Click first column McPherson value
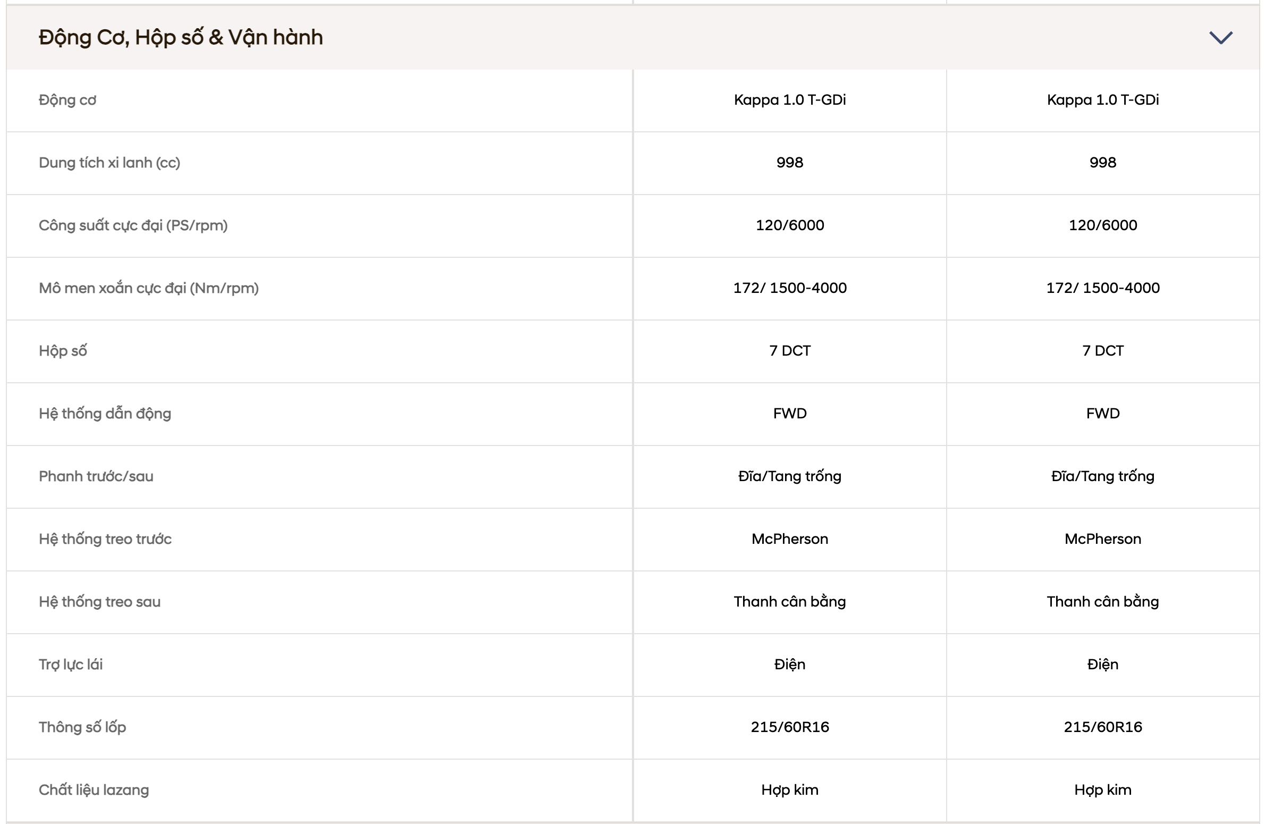Screen dimensions: 1265x824 tap(790, 539)
